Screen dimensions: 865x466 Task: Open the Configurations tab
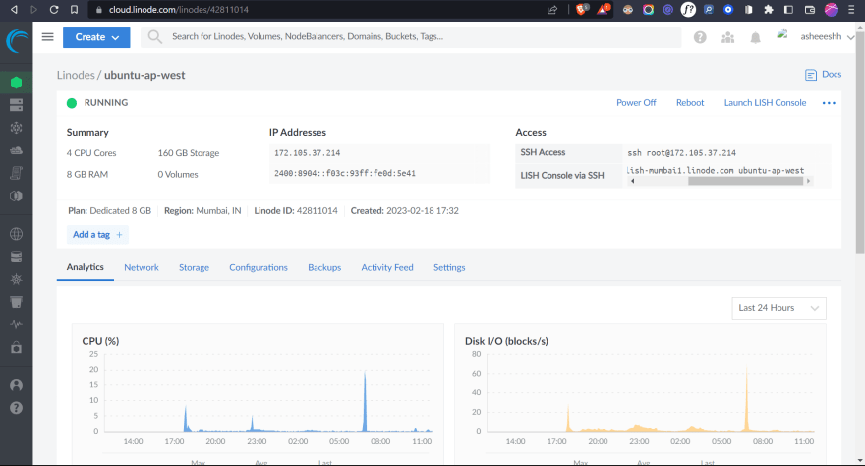(x=259, y=267)
